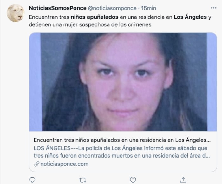Click 'Encuentran tres' at the tweet text start

pyautogui.click(x=49, y=17)
